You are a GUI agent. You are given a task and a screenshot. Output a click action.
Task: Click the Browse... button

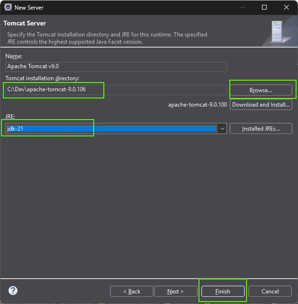point(261,90)
